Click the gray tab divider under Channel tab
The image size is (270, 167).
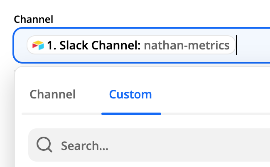[x=61, y=114]
